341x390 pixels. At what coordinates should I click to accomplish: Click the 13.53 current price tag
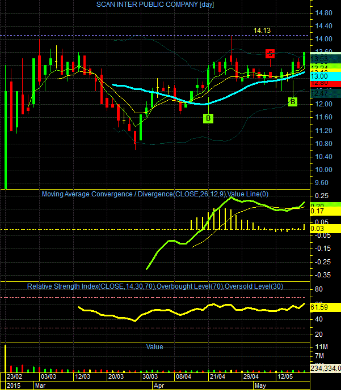pos(326,59)
